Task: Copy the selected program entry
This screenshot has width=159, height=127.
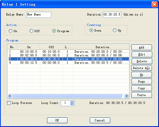Action: point(142,88)
